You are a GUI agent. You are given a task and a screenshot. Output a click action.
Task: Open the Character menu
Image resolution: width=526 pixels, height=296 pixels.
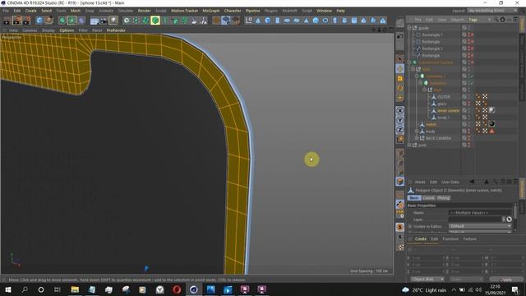pos(233,11)
